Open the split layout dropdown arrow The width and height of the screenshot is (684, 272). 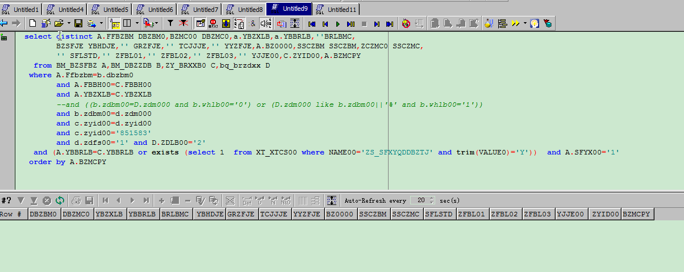[137, 23]
